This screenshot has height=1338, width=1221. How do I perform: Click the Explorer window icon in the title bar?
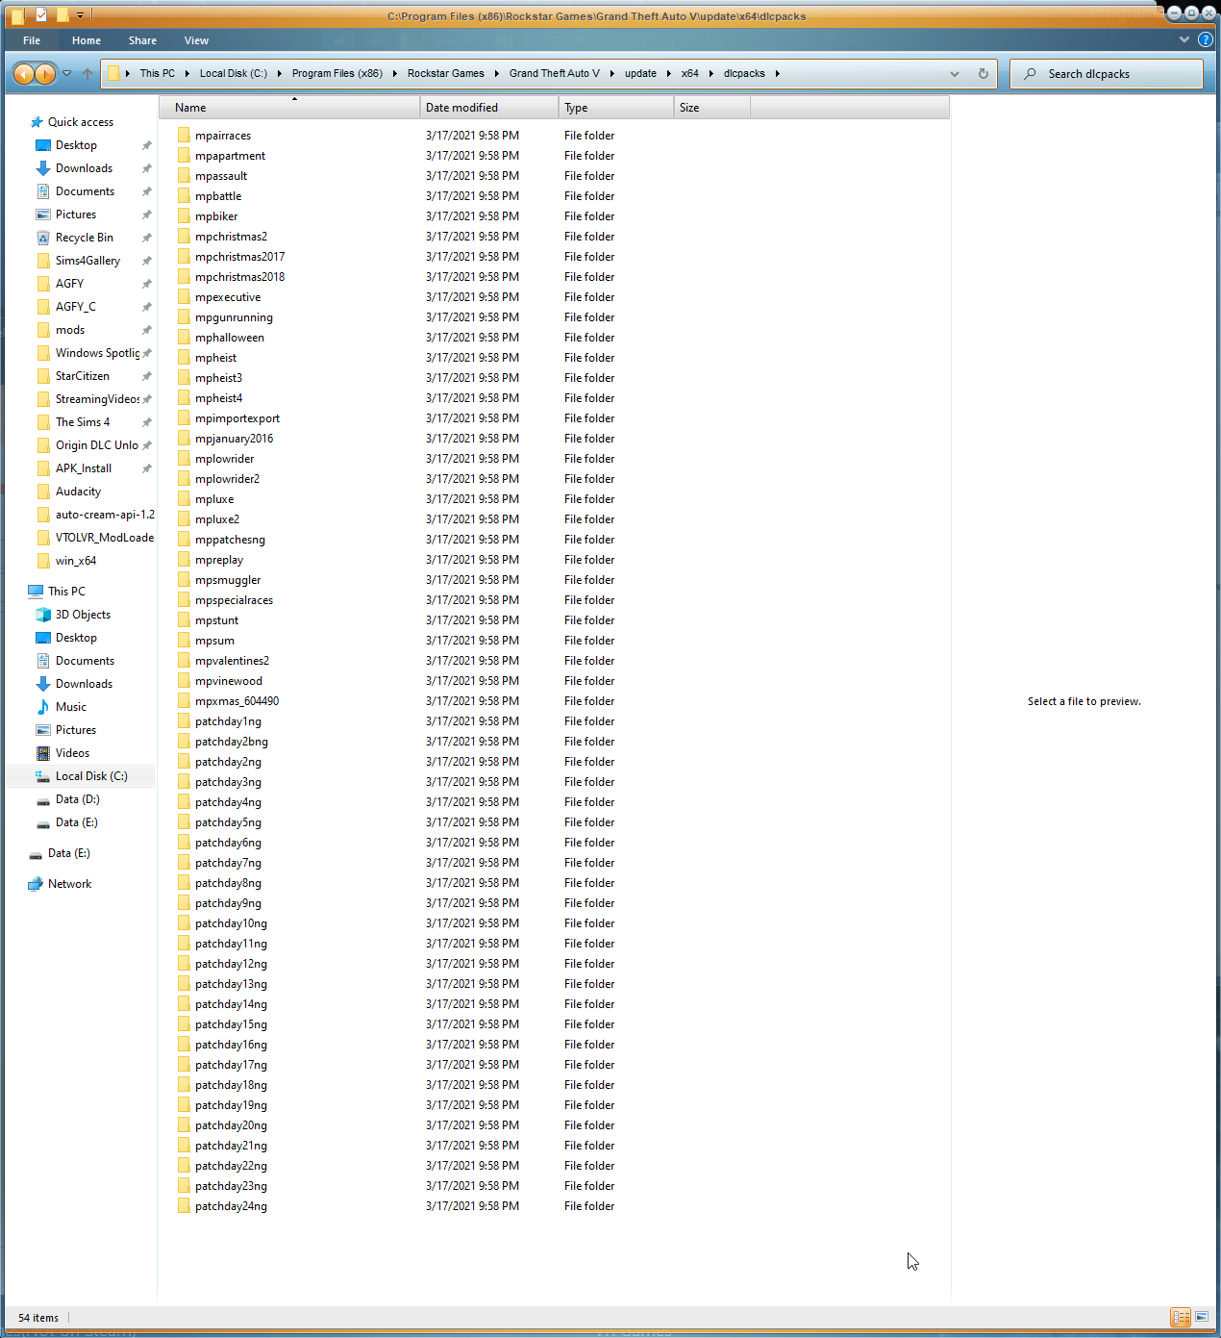pyautogui.click(x=17, y=15)
